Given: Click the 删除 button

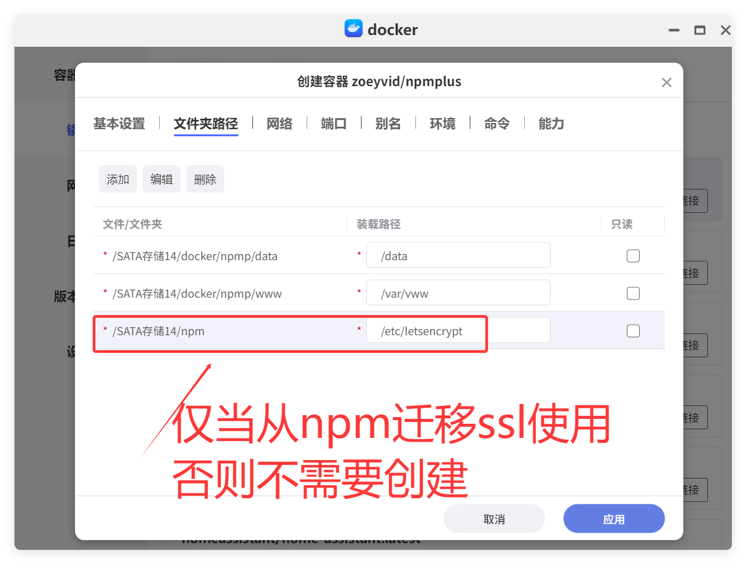Looking at the screenshot, I should click(205, 178).
